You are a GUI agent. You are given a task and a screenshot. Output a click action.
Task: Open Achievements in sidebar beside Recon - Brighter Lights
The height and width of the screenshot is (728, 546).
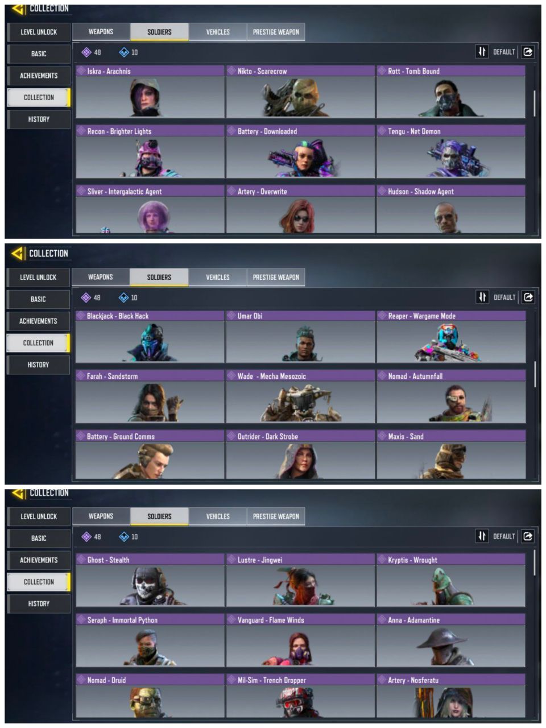(x=39, y=76)
